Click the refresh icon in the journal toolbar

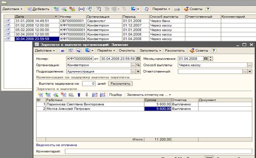146,9
